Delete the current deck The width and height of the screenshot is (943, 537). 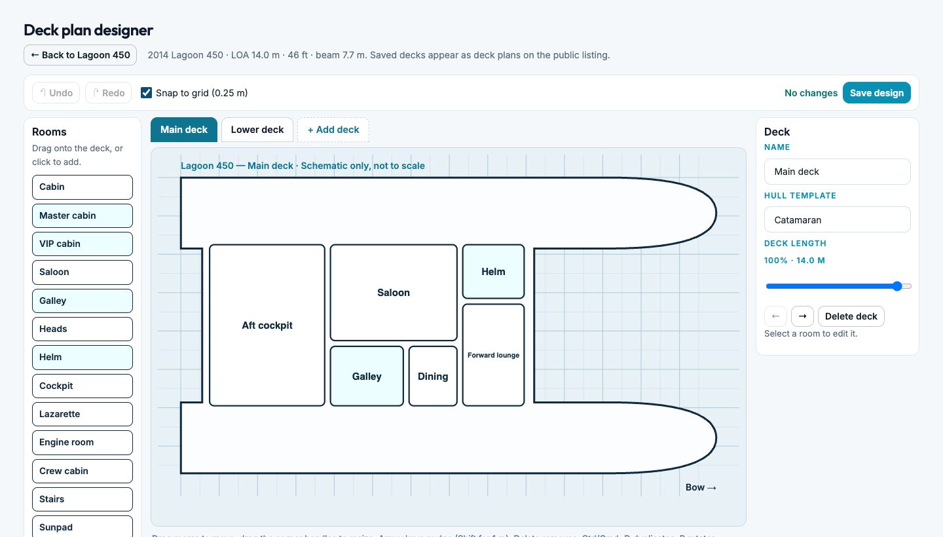(x=851, y=316)
